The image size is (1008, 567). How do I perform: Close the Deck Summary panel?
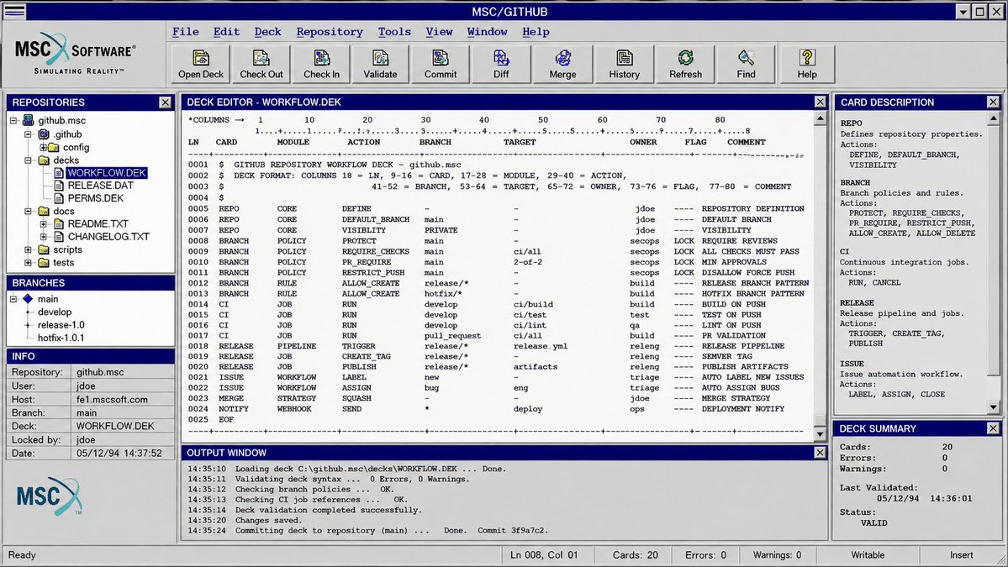point(993,428)
